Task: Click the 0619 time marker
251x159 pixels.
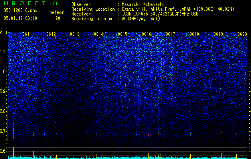Action: pos(218,34)
